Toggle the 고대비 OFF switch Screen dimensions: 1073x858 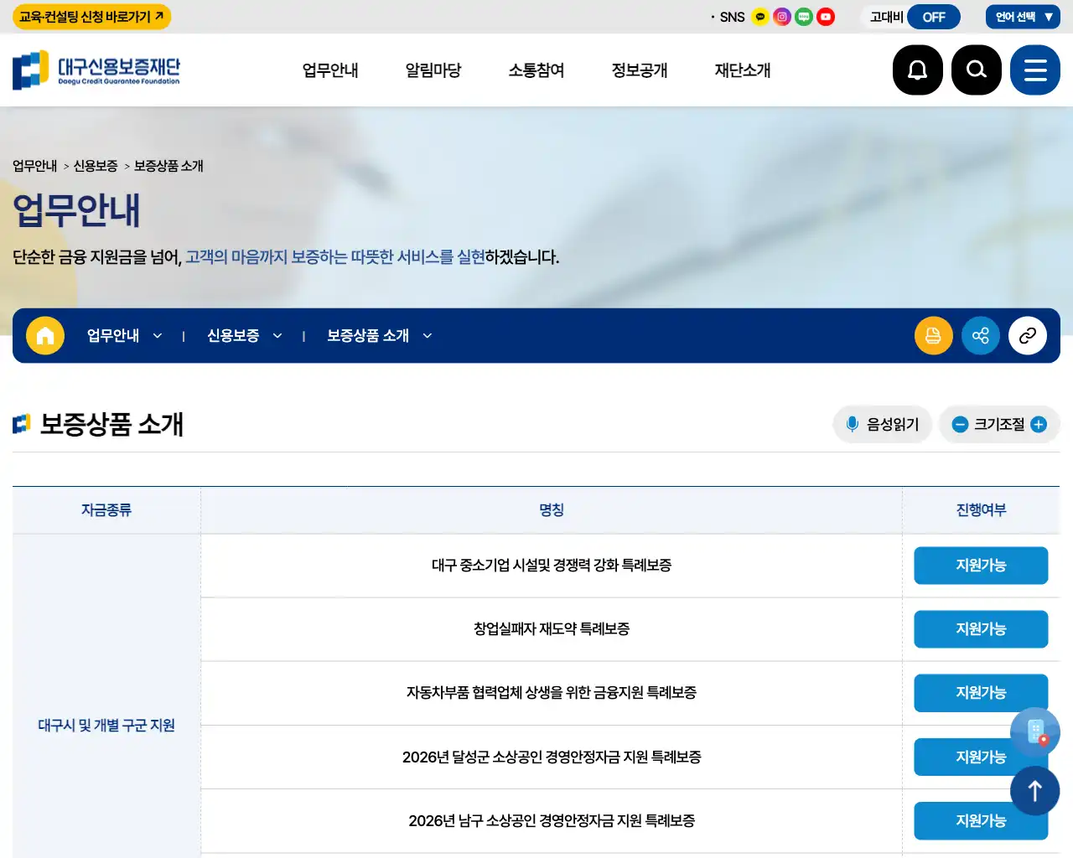click(x=933, y=17)
